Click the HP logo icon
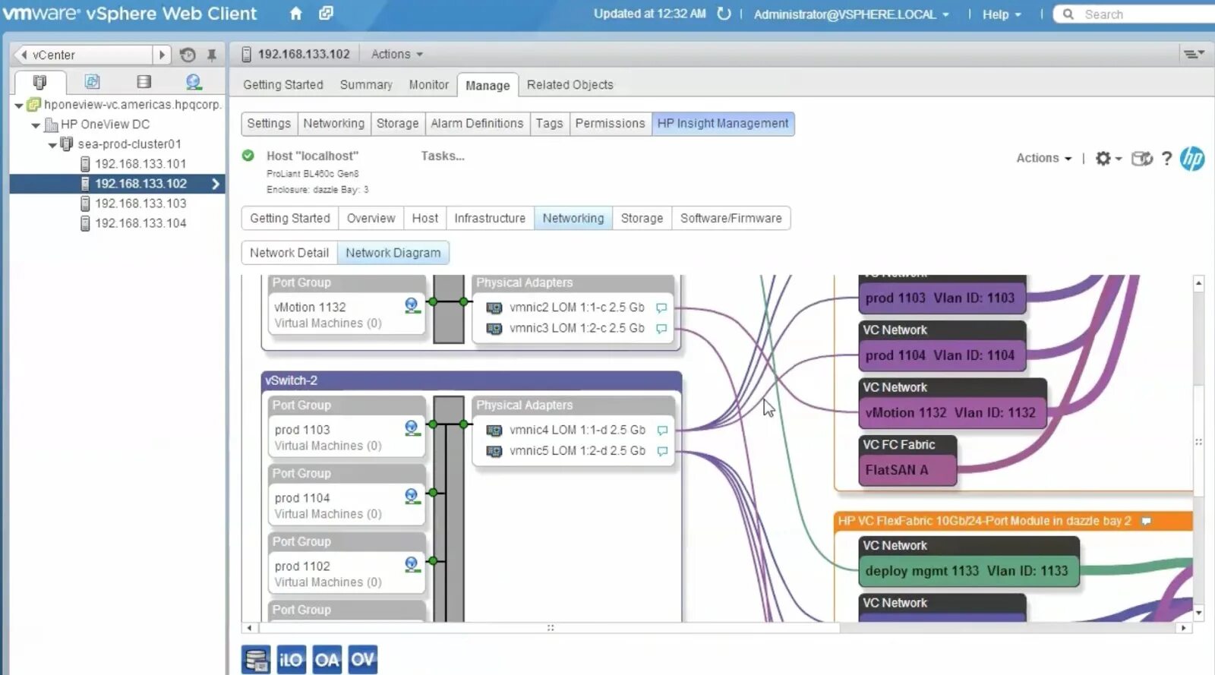 (x=1192, y=158)
